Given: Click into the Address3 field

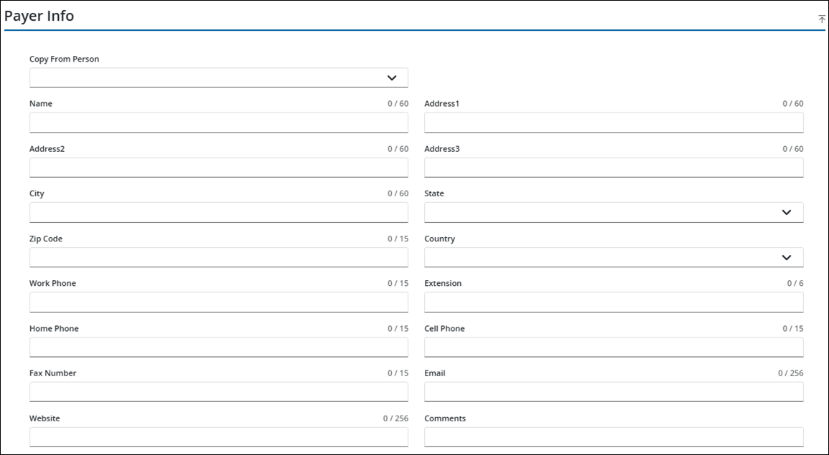Looking at the screenshot, I should click(613, 168).
